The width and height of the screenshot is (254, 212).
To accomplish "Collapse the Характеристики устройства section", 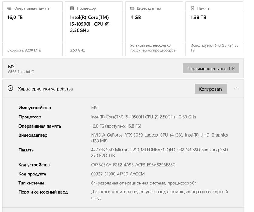I will pyautogui.click(x=236, y=88).
